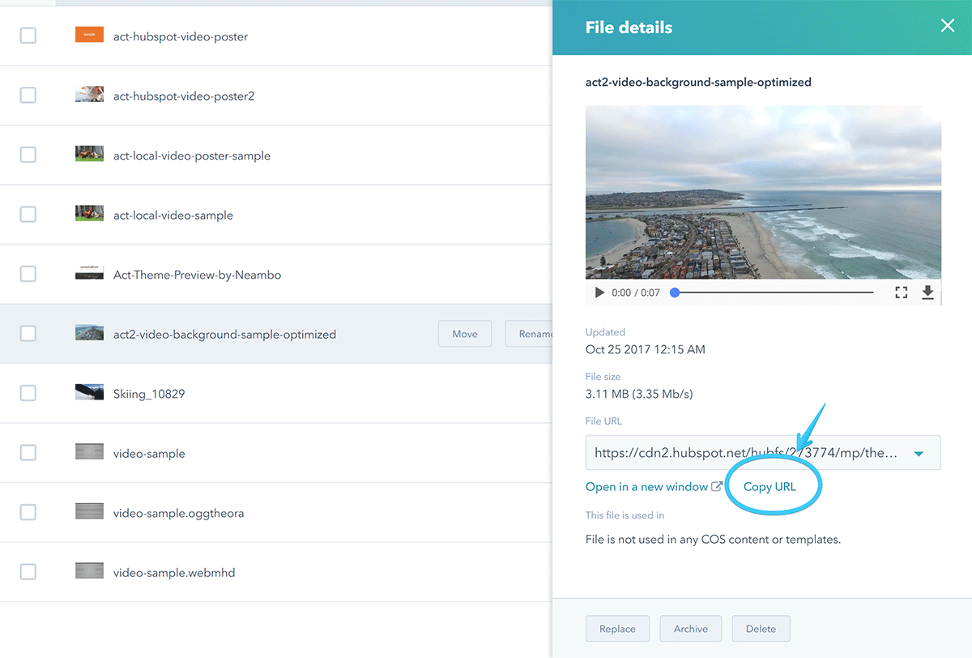Click the Replace button
The width and height of the screenshot is (972, 658).
617,628
